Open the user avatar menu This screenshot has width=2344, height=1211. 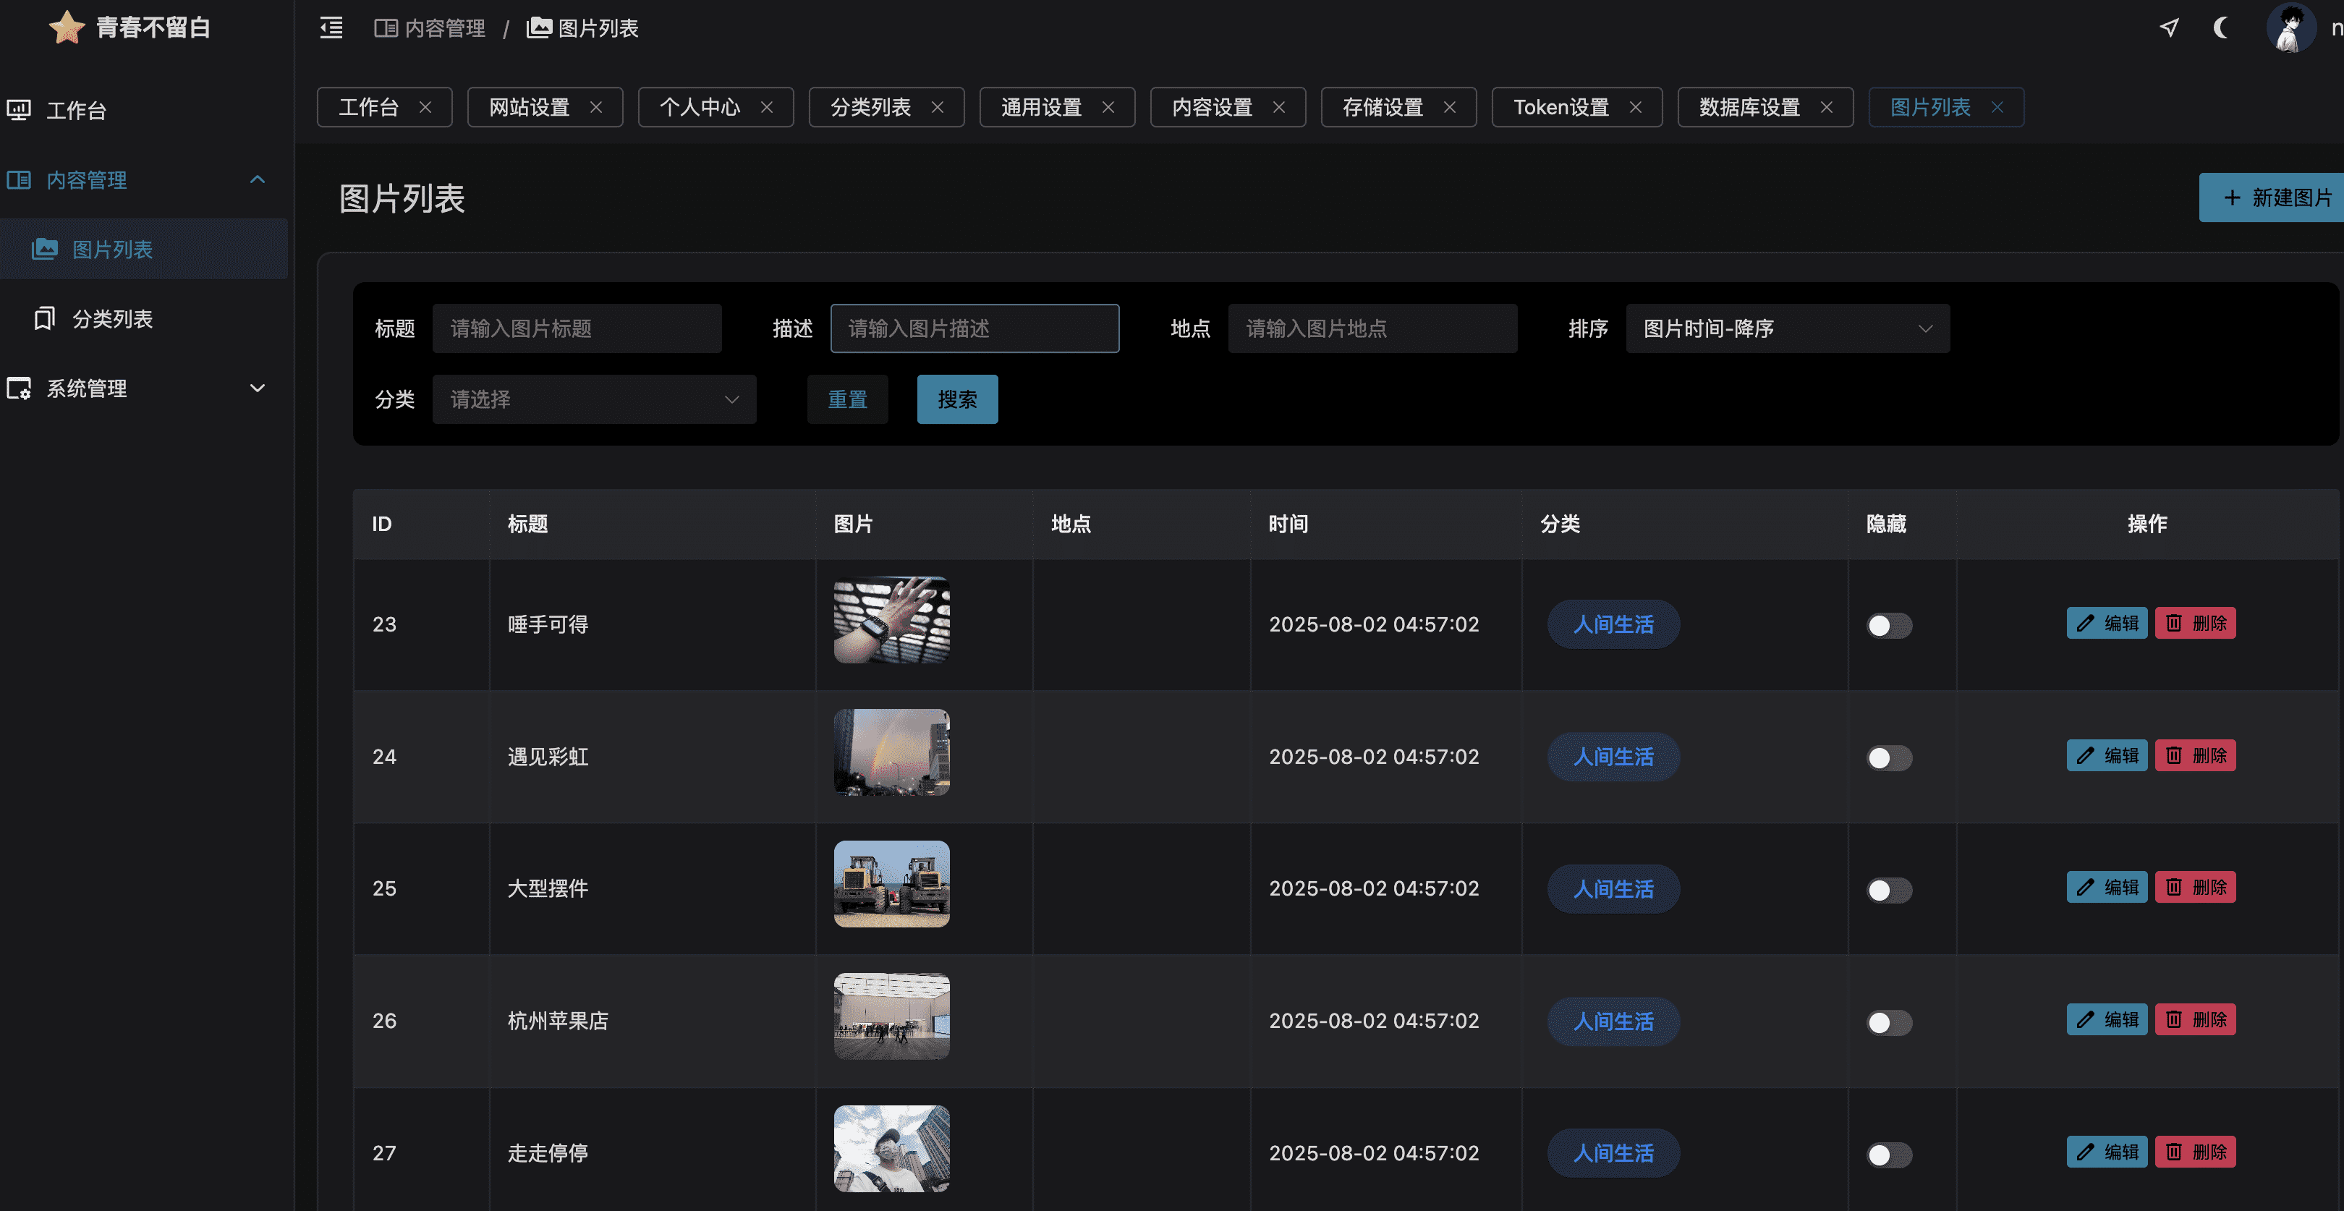(2290, 28)
